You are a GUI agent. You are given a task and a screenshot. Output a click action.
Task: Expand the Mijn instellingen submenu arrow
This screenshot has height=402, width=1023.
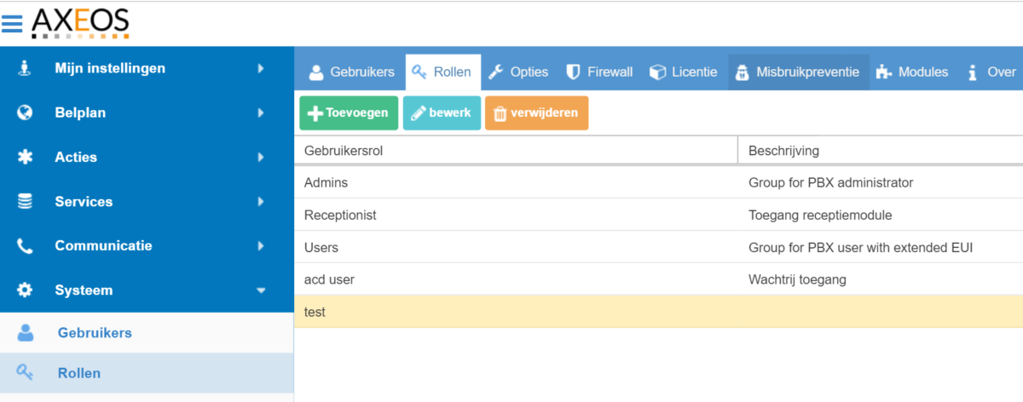pos(261,68)
